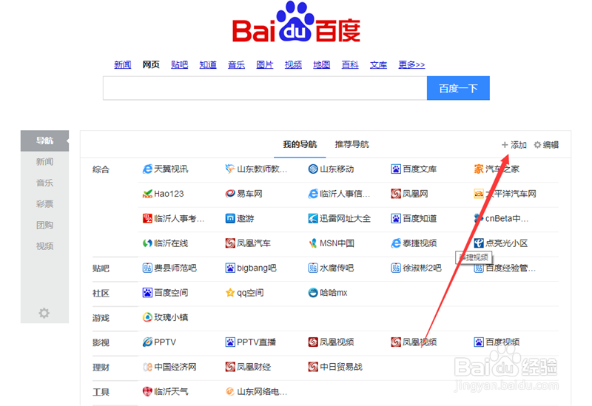Click the Hao123 site icon
This screenshot has height=406, width=592.
click(x=147, y=194)
